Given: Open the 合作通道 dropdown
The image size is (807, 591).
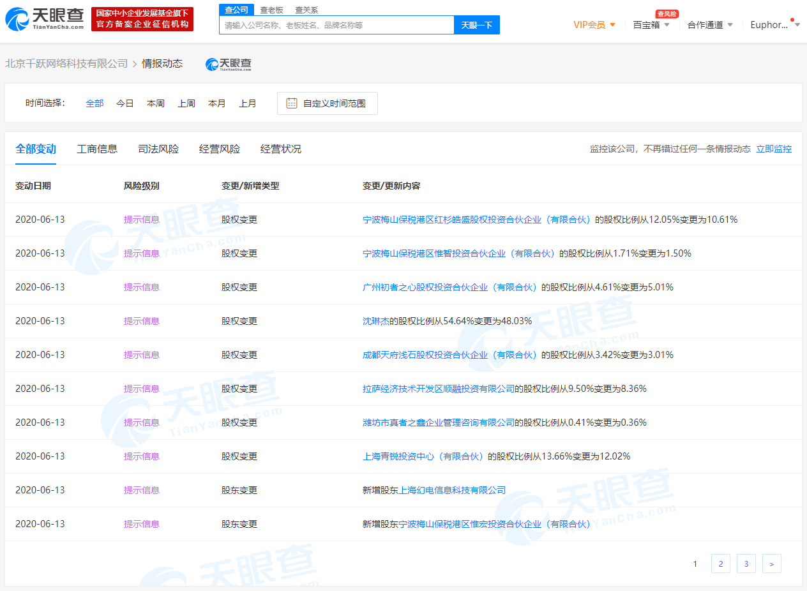Looking at the screenshot, I should [709, 24].
